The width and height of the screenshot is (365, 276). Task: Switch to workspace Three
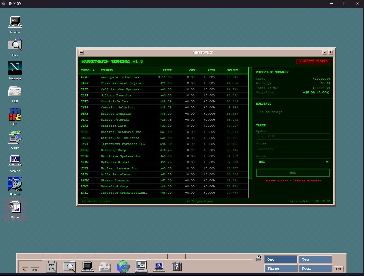point(281,268)
